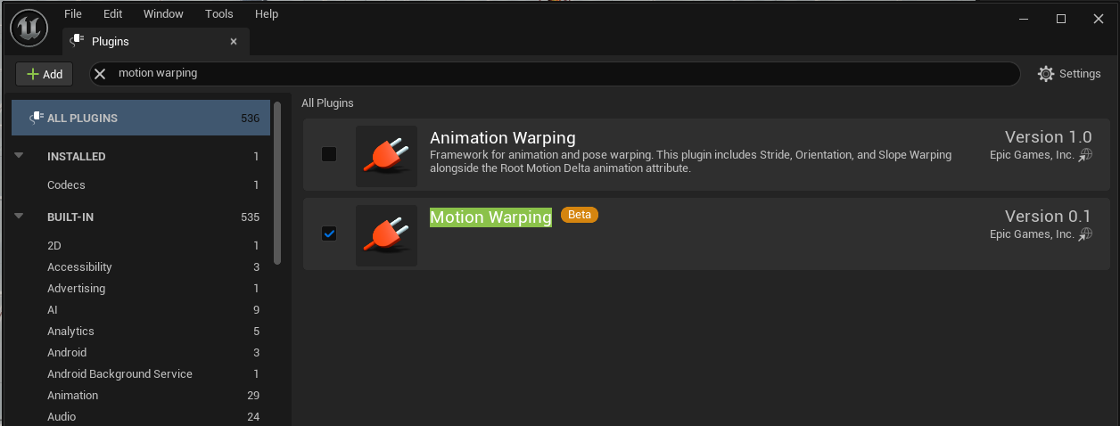The image size is (1120, 426).
Task: Select the Advertising category
Action: click(x=141, y=288)
